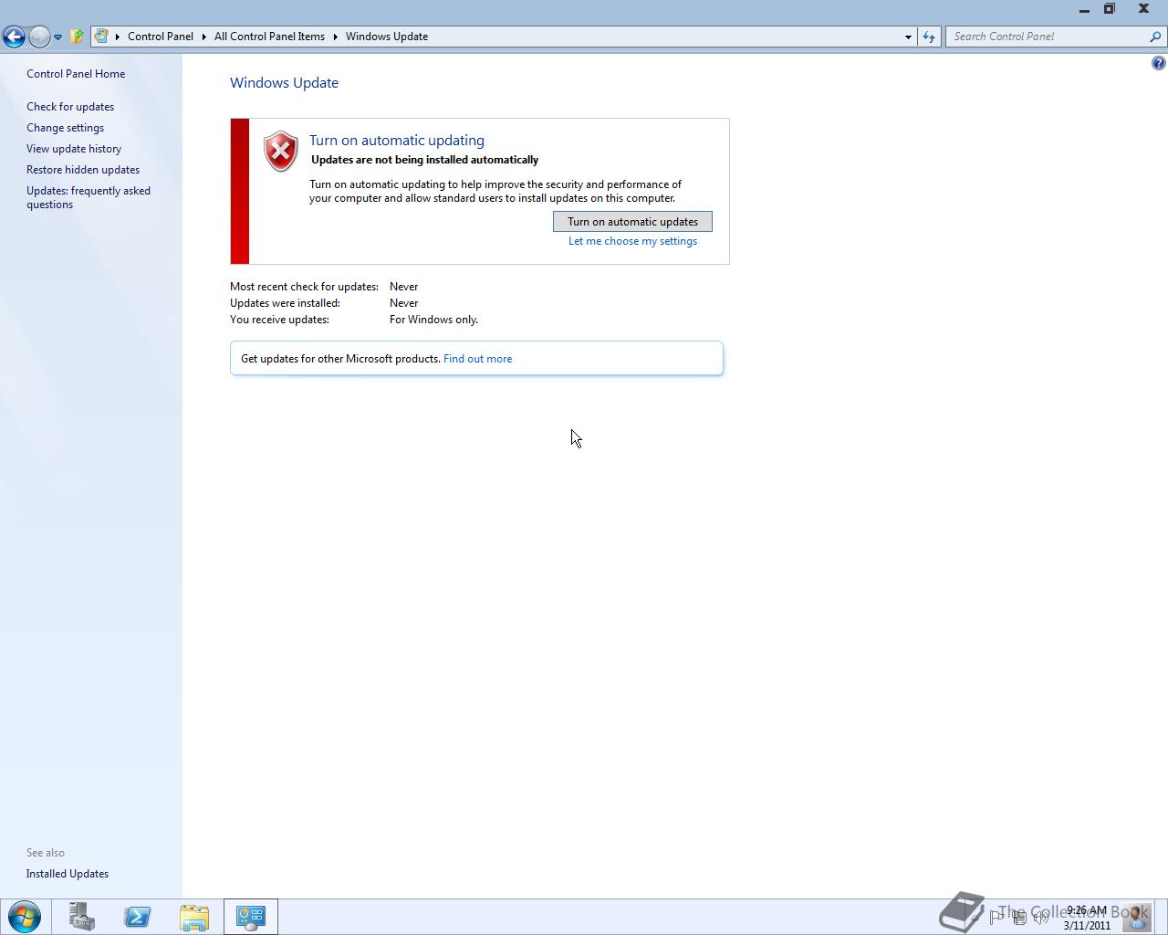Click the Up folder icon
The height and width of the screenshot is (935, 1168).
pos(77,37)
